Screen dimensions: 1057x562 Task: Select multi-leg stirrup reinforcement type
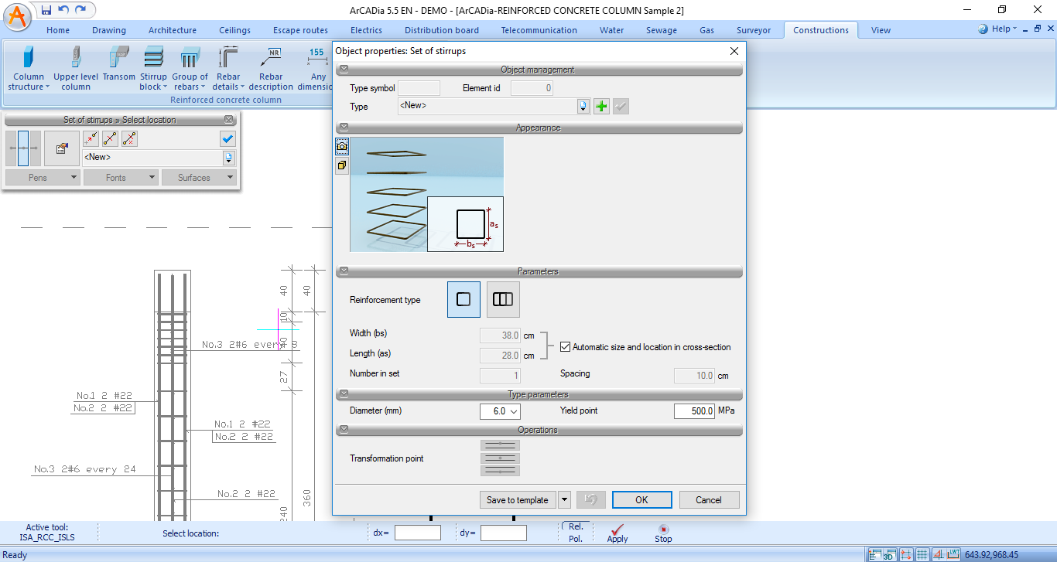pos(503,300)
